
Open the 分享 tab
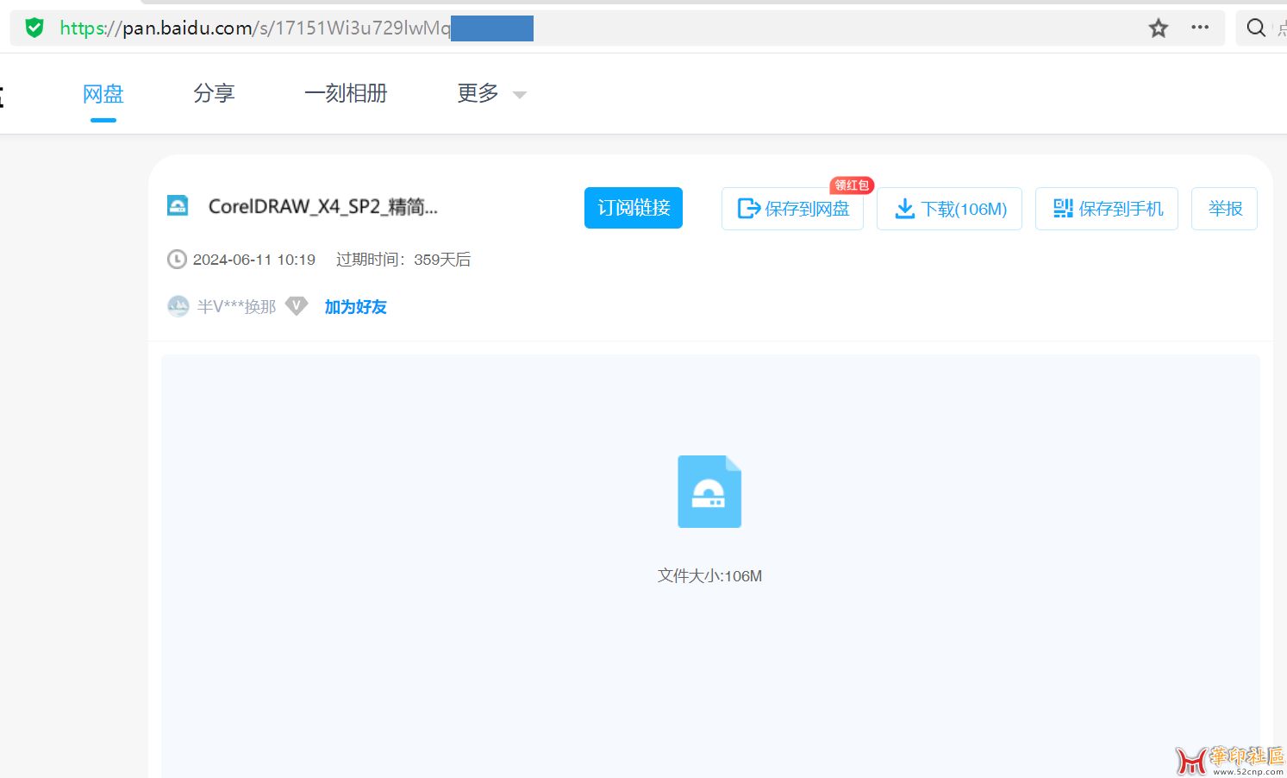pyautogui.click(x=214, y=93)
